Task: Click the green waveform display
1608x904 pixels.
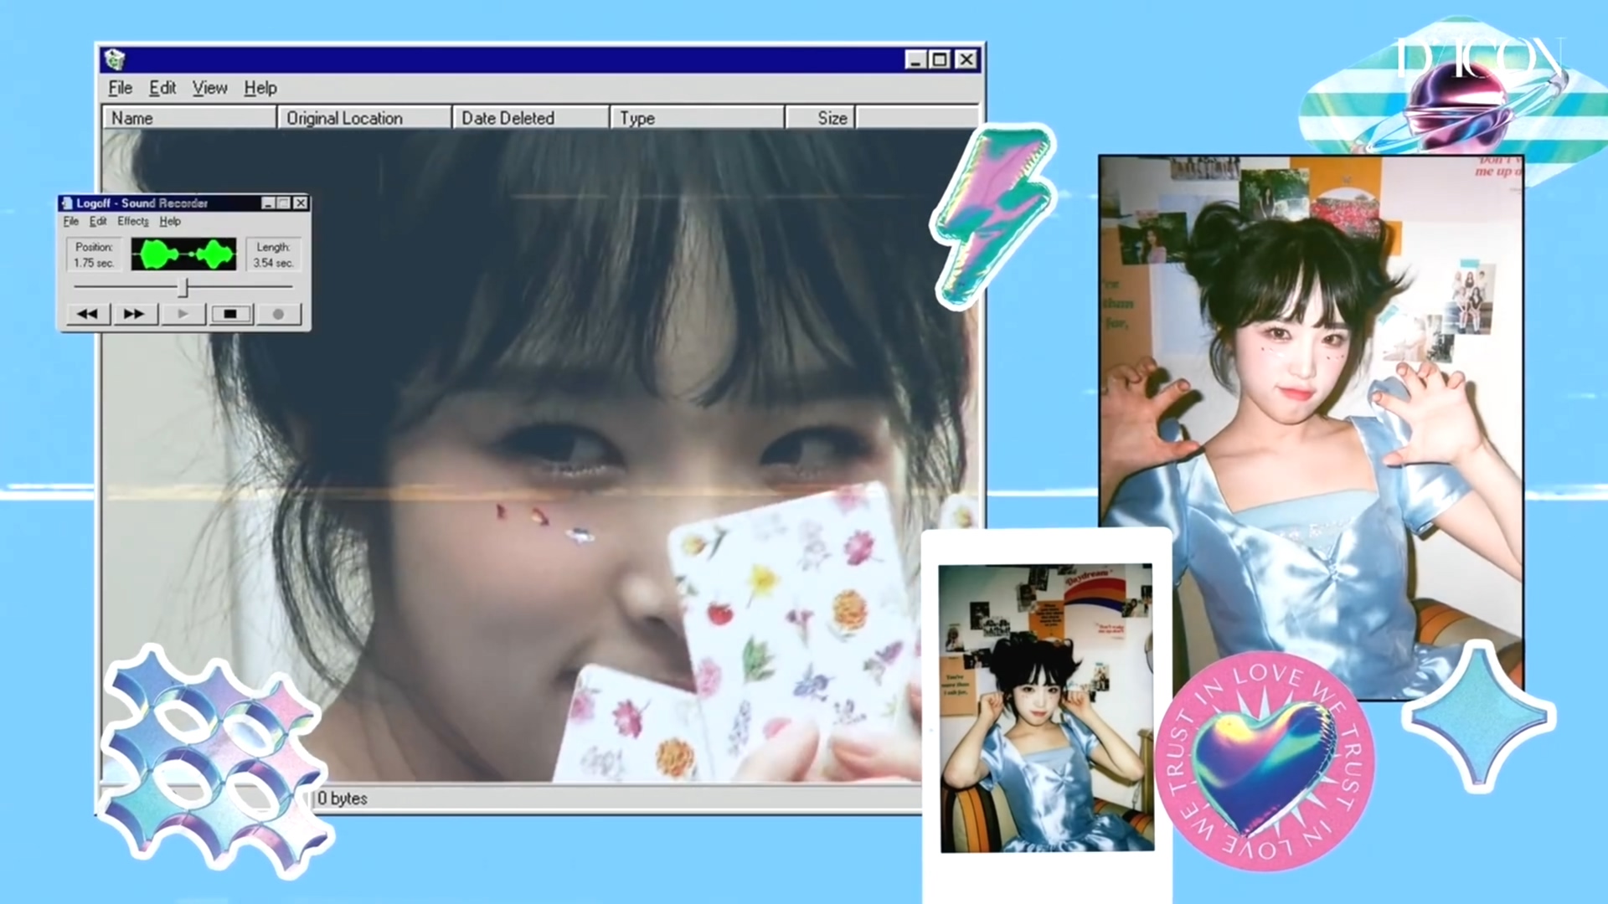Action: tap(183, 254)
